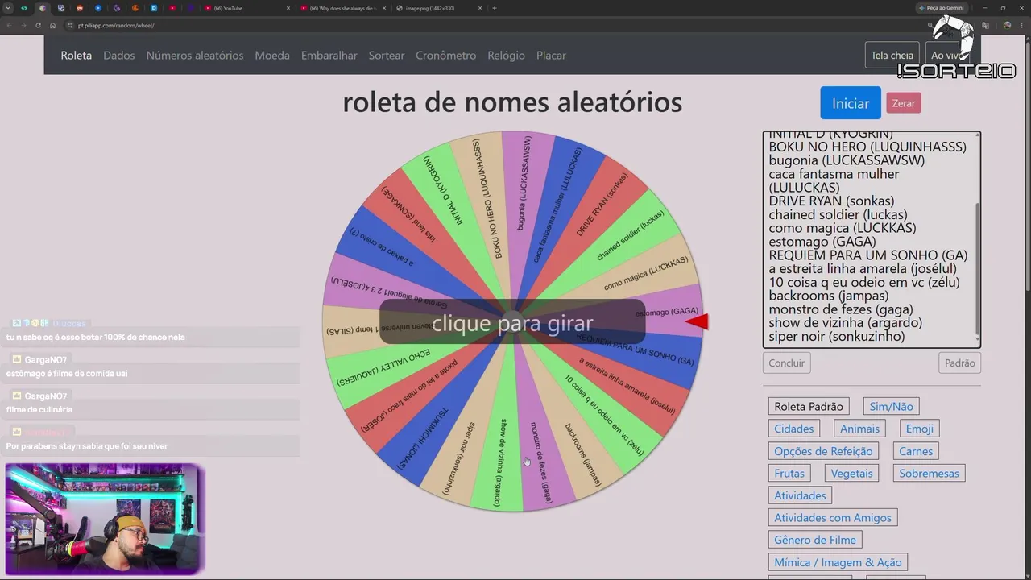
Task: Load the Cidades preset
Action: [x=794, y=429]
